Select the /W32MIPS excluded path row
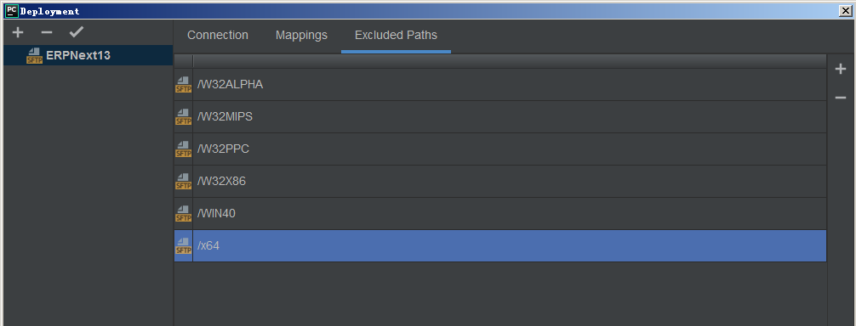This screenshot has width=856, height=326. point(500,116)
